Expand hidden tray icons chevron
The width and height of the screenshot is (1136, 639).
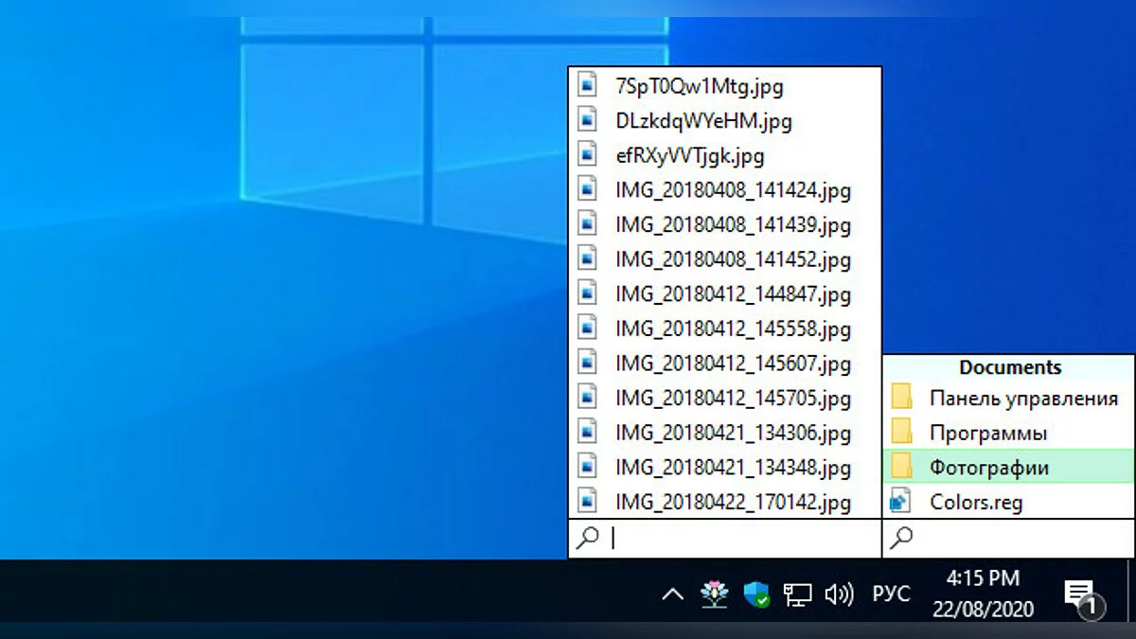pyautogui.click(x=672, y=595)
